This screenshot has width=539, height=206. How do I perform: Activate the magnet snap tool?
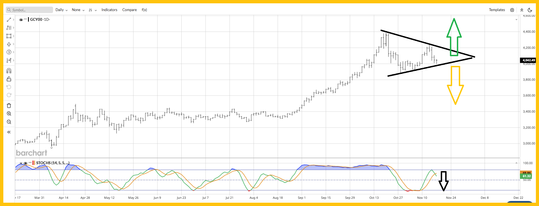pos(9,71)
